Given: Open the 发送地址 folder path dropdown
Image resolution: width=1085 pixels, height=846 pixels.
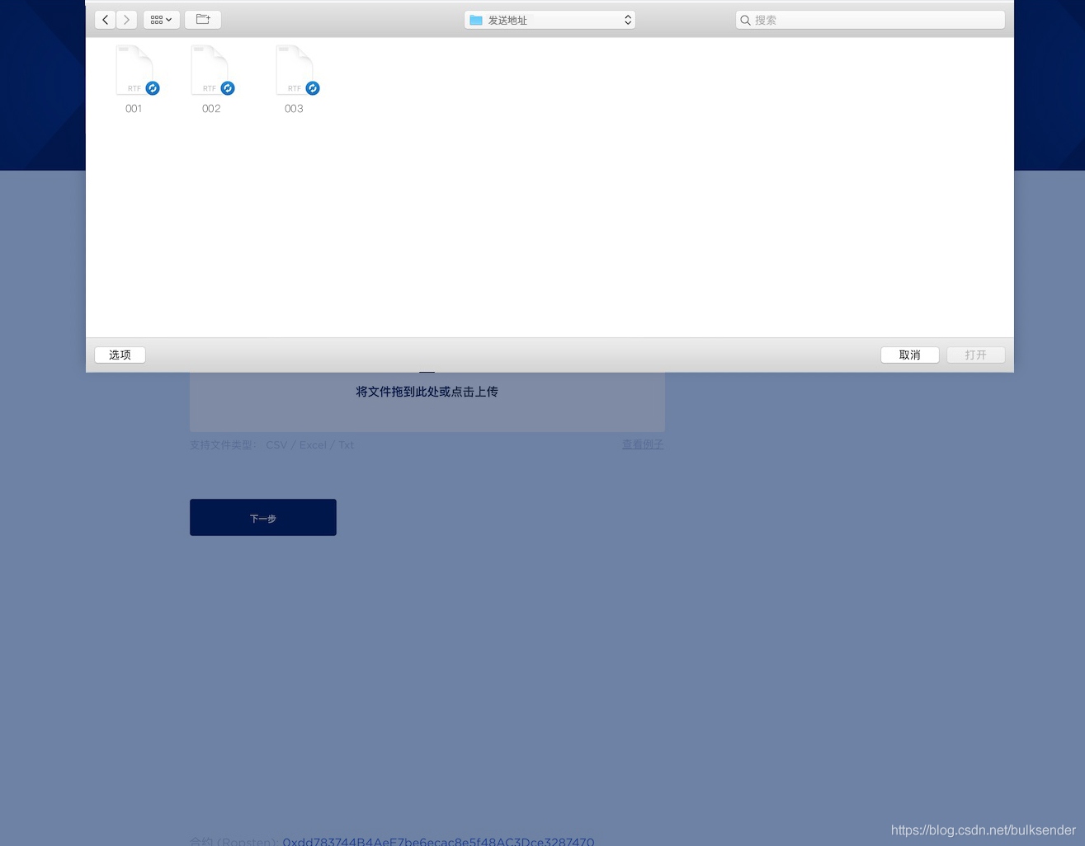Looking at the screenshot, I should (x=550, y=20).
